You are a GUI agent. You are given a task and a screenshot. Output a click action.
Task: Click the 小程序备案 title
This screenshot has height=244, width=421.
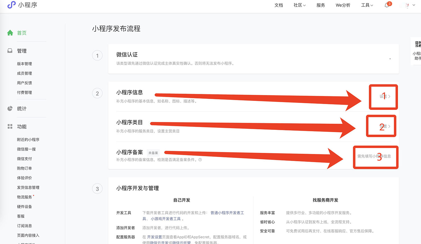click(x=129, y=152)
